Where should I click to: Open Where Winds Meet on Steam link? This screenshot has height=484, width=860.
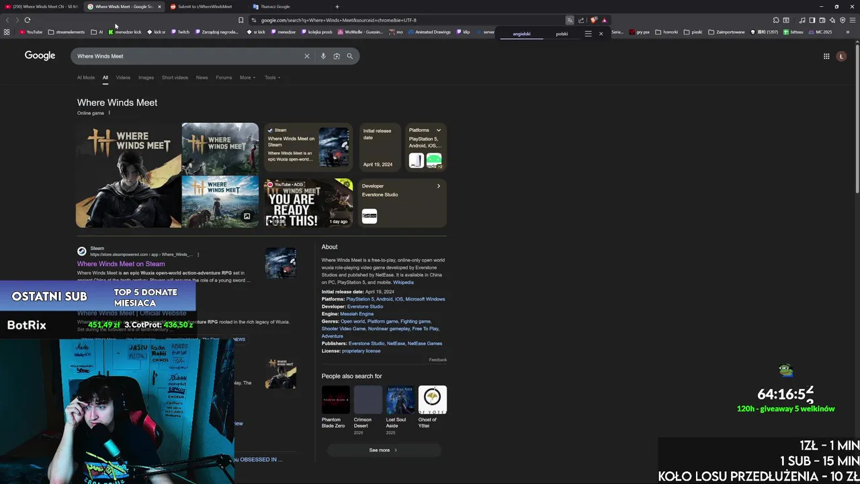coord(121,264)
